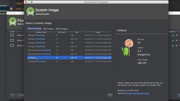The image size is (180, 101).
Task: Edit the second Nexus device with the pencil icon
Action: [177, 40]
